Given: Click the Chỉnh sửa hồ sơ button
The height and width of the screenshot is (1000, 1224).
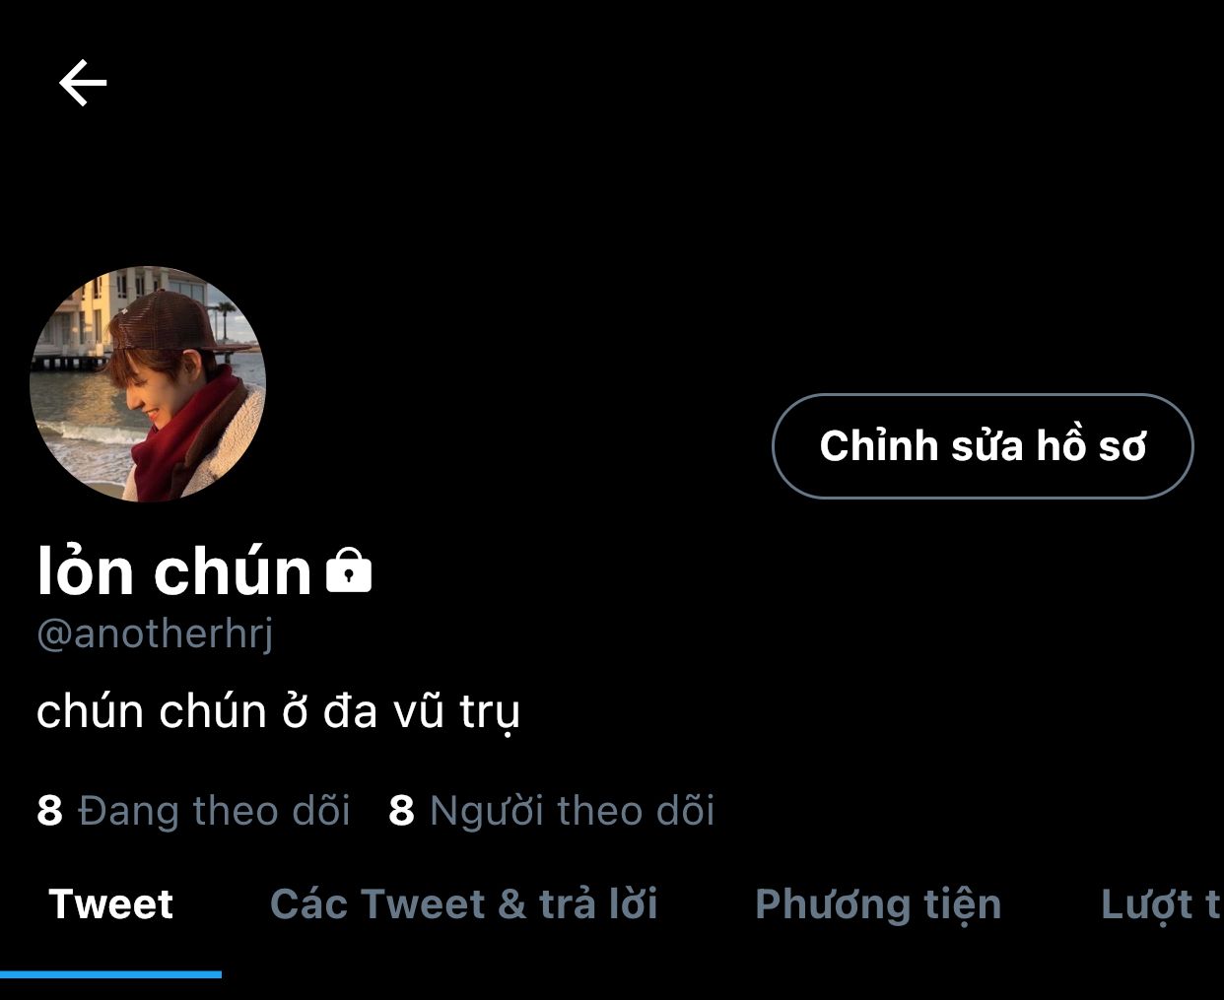Looking at the screenshot, I should [x=983, y=446].
